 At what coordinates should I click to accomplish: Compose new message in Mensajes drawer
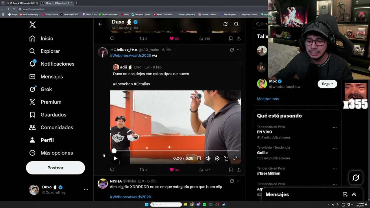click(345, 194)
